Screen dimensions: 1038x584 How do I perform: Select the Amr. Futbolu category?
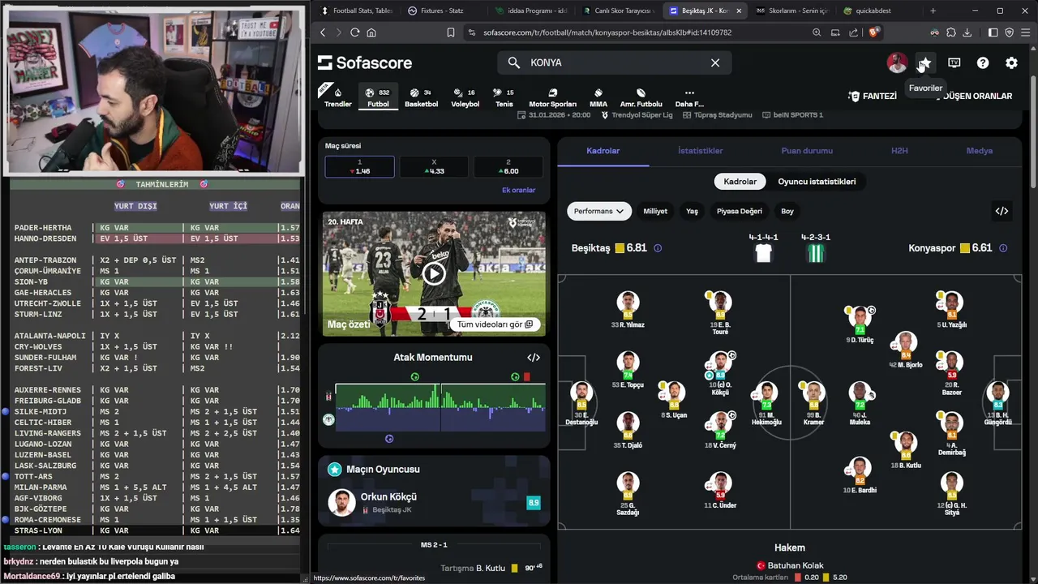point(641,97)
